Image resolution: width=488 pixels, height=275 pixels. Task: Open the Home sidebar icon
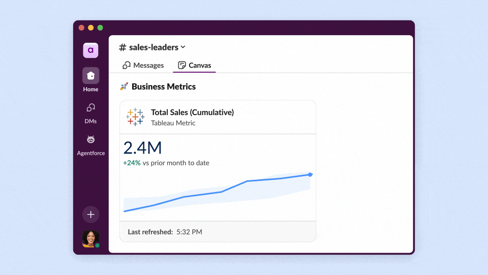pyautogui.click(x=90, y=76)
